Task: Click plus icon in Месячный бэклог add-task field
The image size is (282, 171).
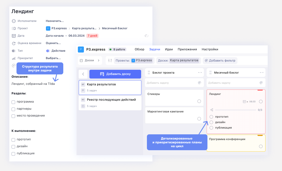Action: point(261,83)
